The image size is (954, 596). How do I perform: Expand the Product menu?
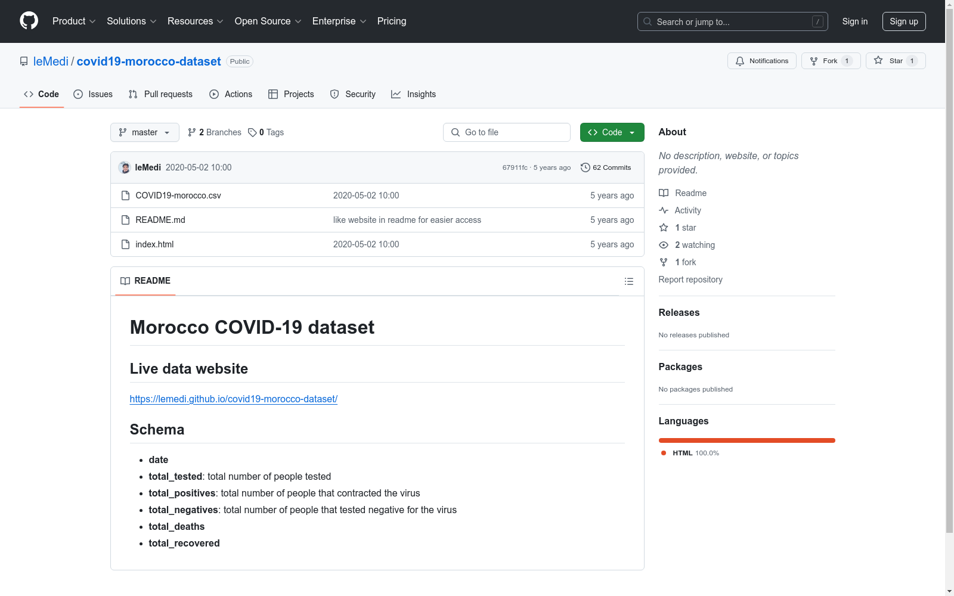[74, 21]
